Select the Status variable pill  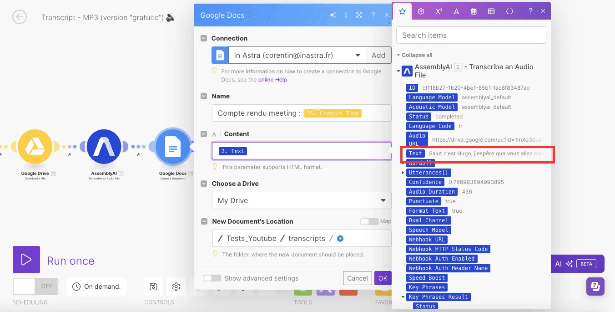pyautogui.click(x=418, y=117)
